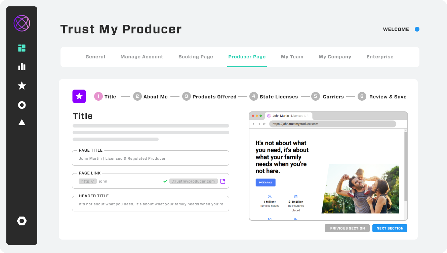Click the WELCOME label
This screenshot has width=447, height=253.
point(396,29)
